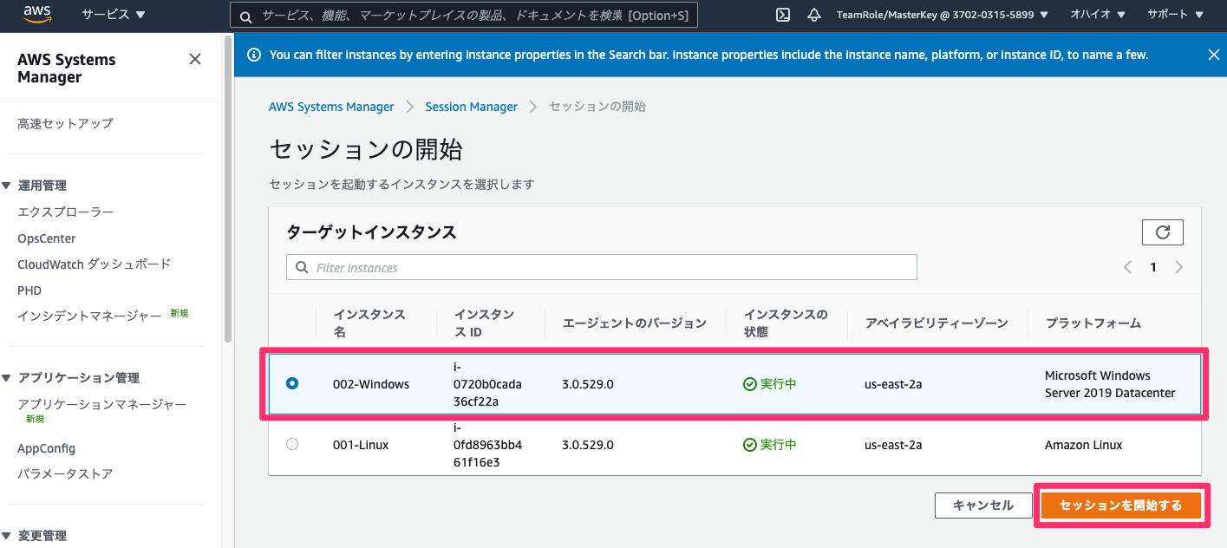Click the top AWS search bar
This screenshot has width=1227, height=548.
[x=464, y=16]
